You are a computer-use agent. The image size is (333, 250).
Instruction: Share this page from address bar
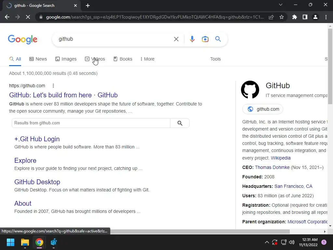tap(271, 17)
